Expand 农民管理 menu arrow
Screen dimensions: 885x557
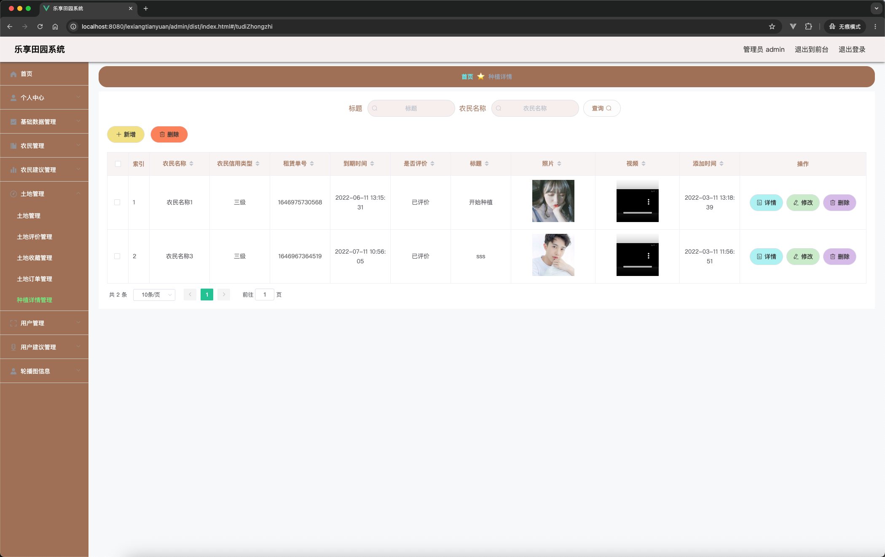coord(78,145)
